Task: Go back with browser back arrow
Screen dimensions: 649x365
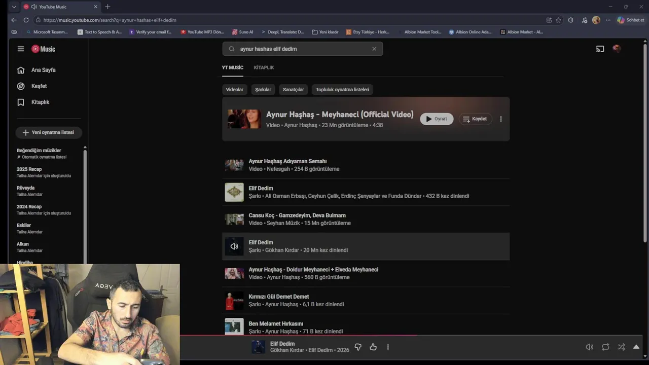Action: (x=14, y=20)
